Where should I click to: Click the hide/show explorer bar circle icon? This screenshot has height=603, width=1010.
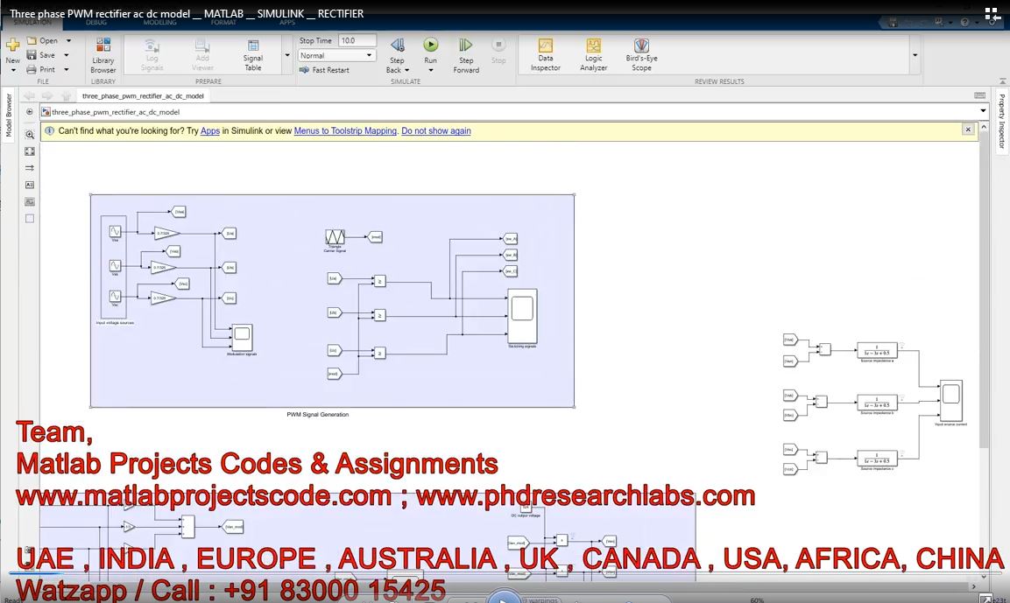pyautogui.click(x=30, y=112)
